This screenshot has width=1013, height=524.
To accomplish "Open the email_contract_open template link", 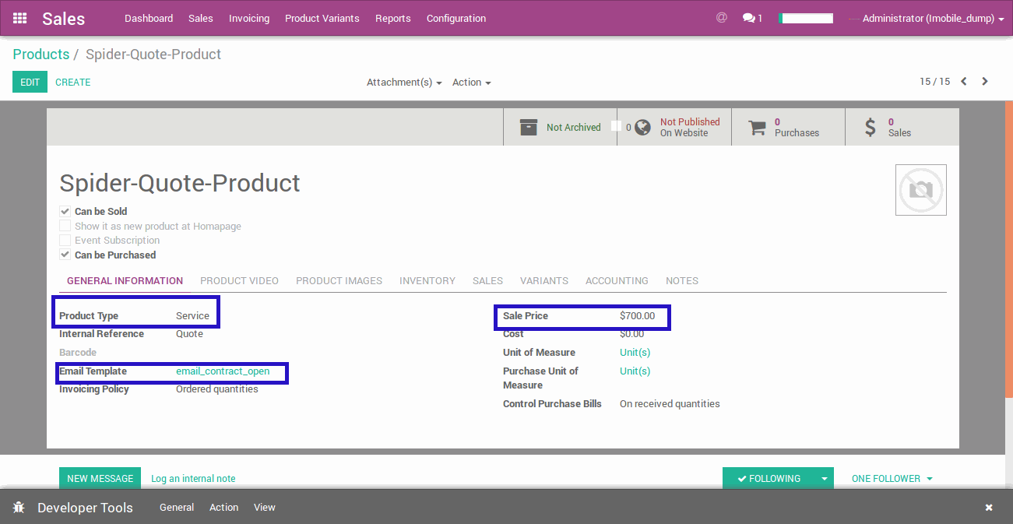I will point(223,371).
